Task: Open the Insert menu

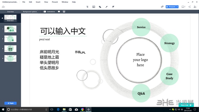Action: (x=38, y=2)
